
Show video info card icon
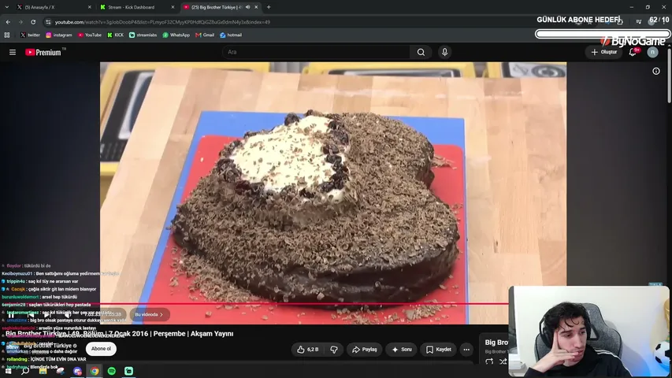[x=656, y=71]
